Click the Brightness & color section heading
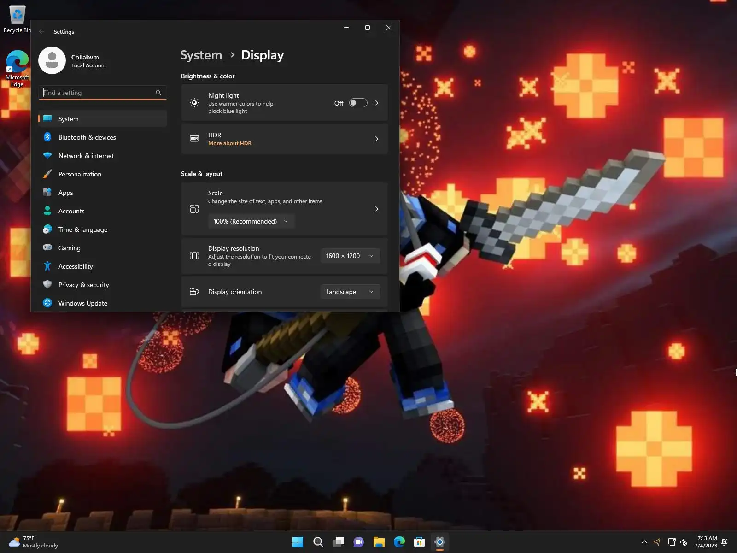 208,76
